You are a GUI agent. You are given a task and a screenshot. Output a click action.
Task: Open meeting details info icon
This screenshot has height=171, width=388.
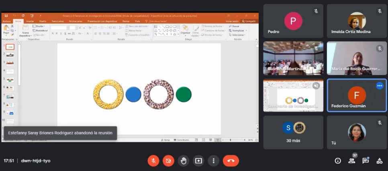[338, 161]
